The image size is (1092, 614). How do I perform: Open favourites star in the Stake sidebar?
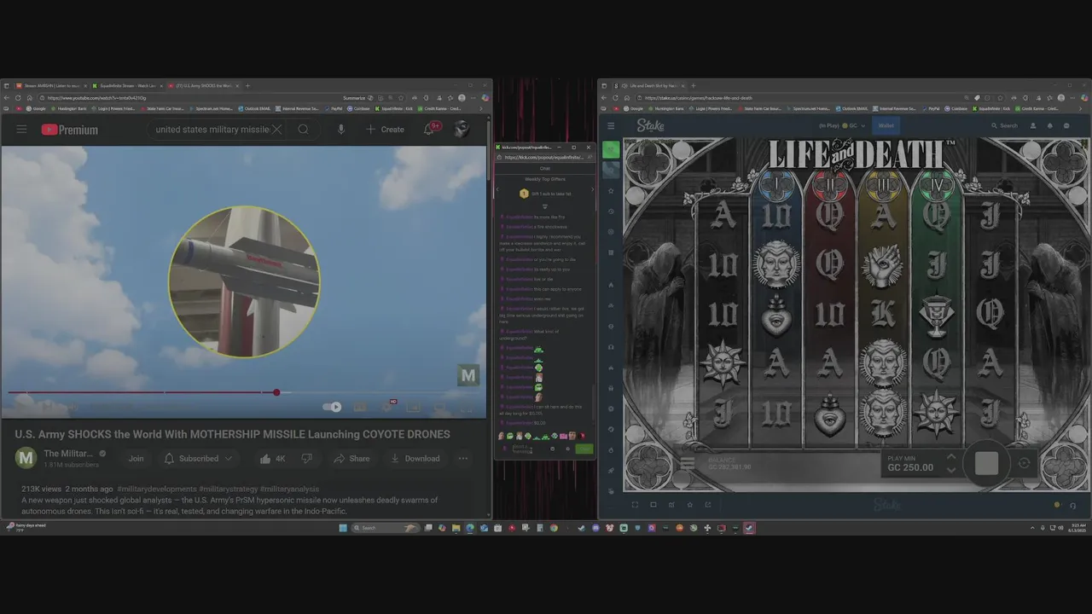611,190
